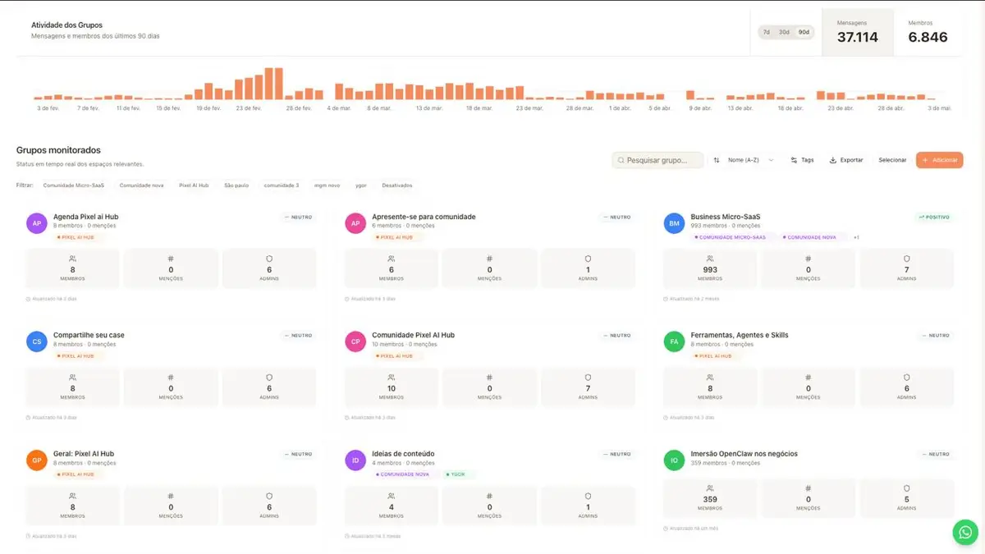Open the CP avatar of Comunidade Pixel AI Hub
The height and width of the screenshot is (554, 985).
(x=355, y=341)
